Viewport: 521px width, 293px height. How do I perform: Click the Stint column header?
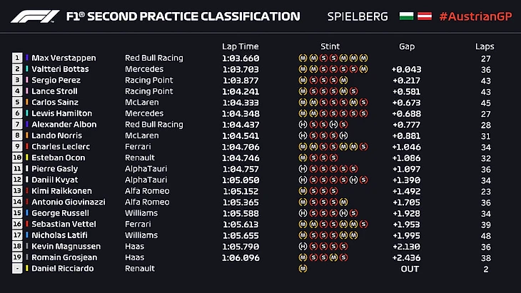click(333, 46)
